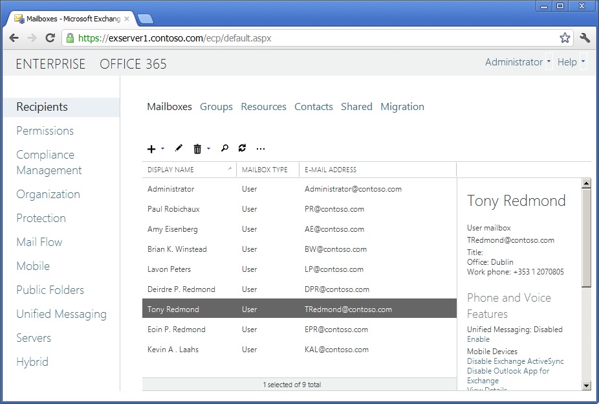This screenshot has height=404, width=599.
Task: Bookmark page with the star icon
Action: point(565,38)
